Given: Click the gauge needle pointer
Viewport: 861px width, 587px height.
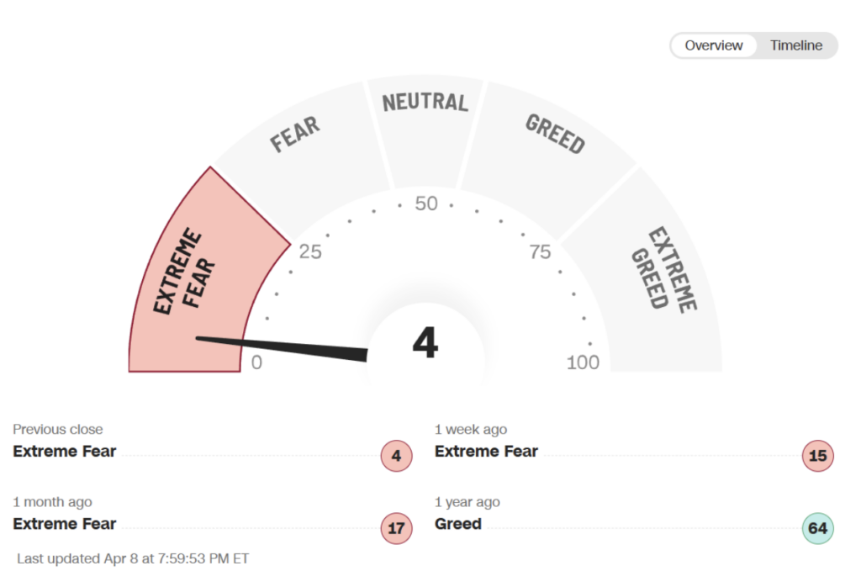Looking at the screenshot, I should pos(283,349).
